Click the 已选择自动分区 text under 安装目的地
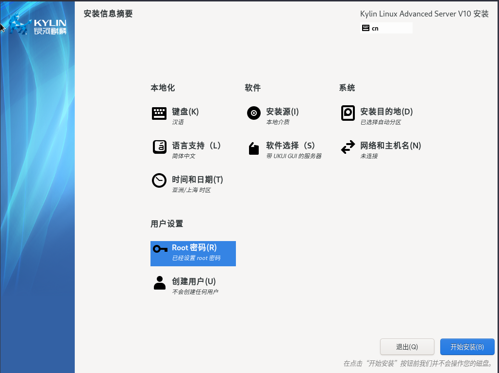This screenshot has width=499, height=373. click(382, 122)
